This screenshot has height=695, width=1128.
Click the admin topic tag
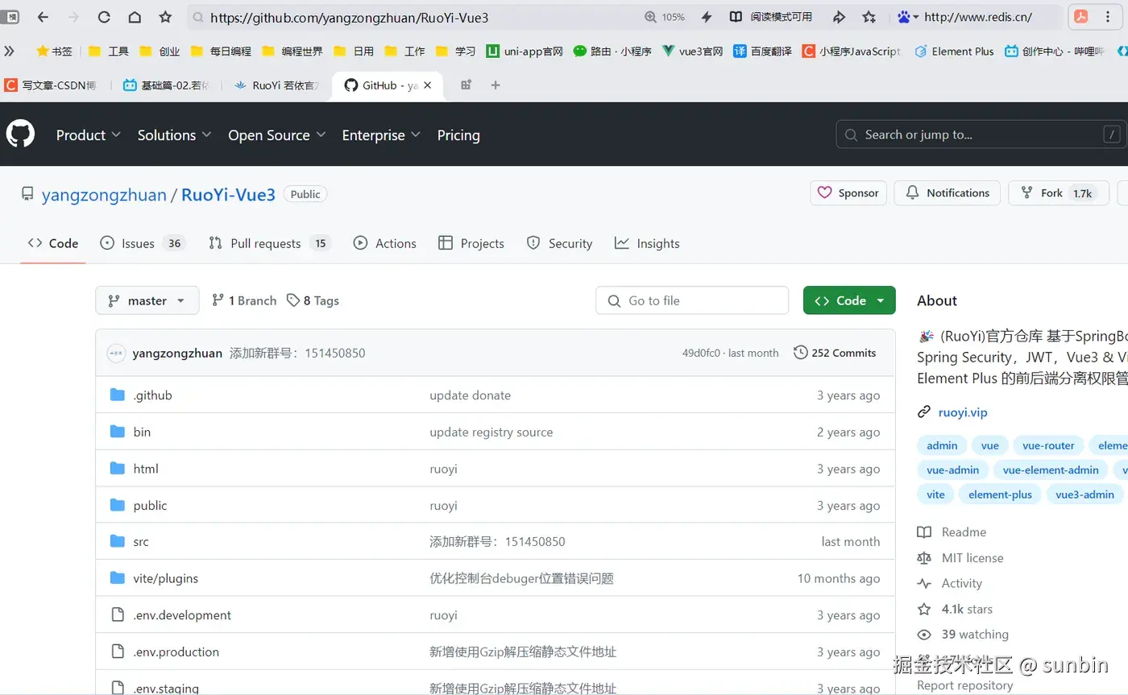[942, 445]
